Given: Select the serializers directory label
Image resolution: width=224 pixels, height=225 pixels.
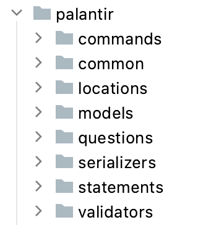Looking at the screenshot, I should [117, 163].
